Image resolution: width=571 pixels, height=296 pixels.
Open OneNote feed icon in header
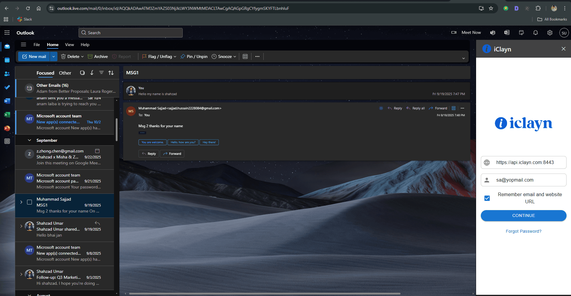click(x=507, y=33)
